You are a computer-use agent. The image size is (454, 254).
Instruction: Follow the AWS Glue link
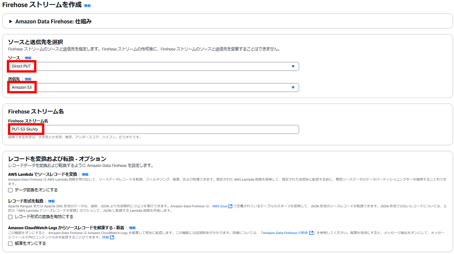click(x=220, y=206)
